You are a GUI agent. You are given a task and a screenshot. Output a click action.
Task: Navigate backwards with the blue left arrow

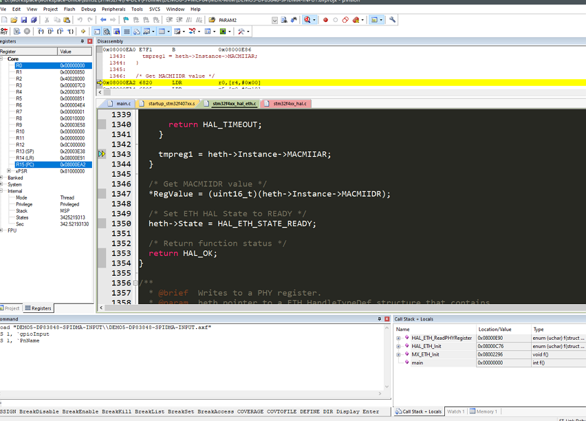pyautogui.click(x=103, y=20)
